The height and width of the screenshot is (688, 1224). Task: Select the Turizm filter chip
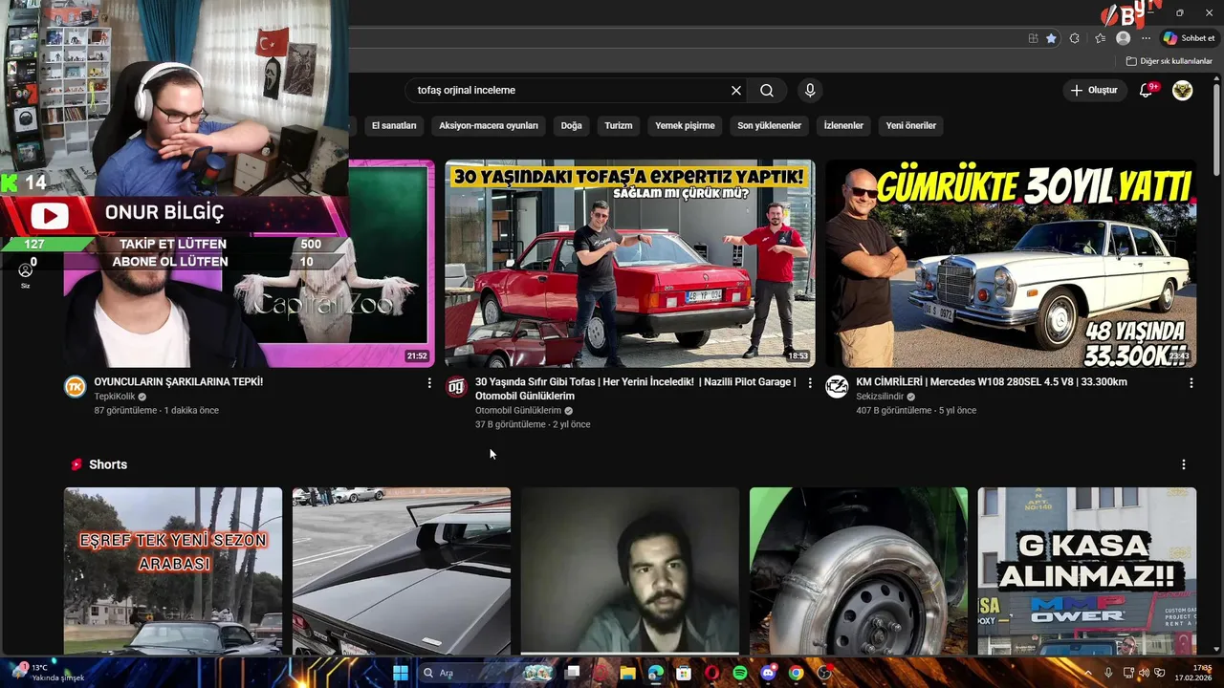[619, 126]
